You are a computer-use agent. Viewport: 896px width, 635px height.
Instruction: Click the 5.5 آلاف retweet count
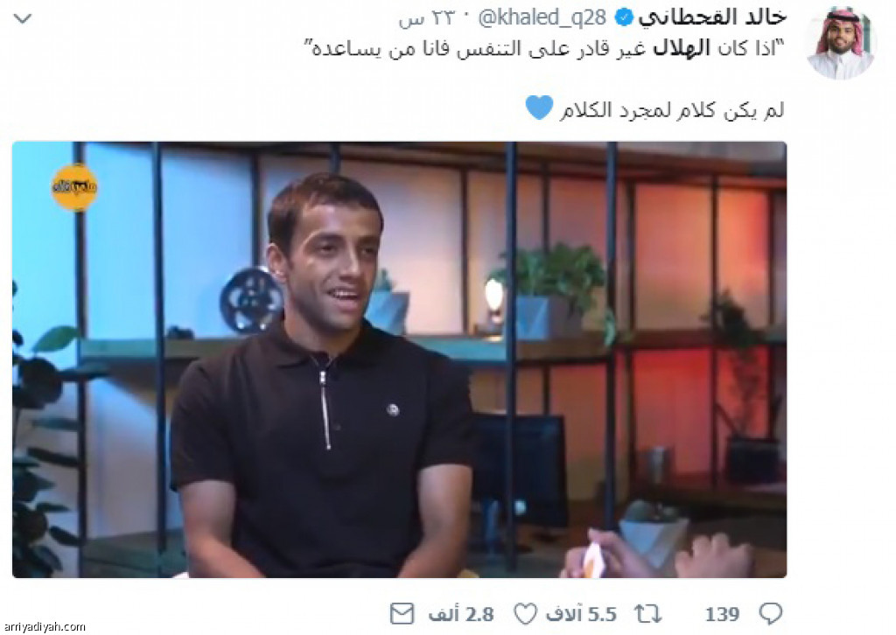click(x=581, y=614)
